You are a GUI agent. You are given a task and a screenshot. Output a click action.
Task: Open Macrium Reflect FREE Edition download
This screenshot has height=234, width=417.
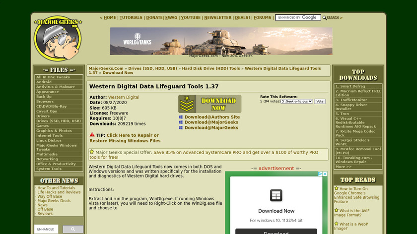(358, 93)
